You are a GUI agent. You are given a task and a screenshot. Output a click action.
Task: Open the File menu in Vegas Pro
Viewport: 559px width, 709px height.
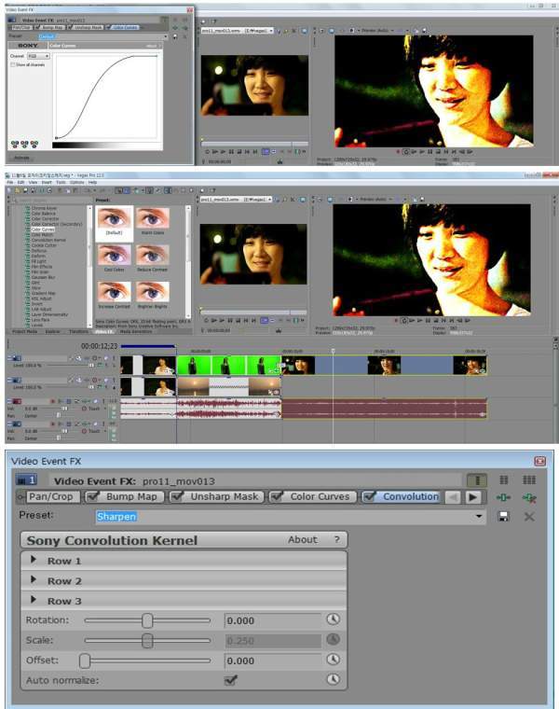click(9, 182)
